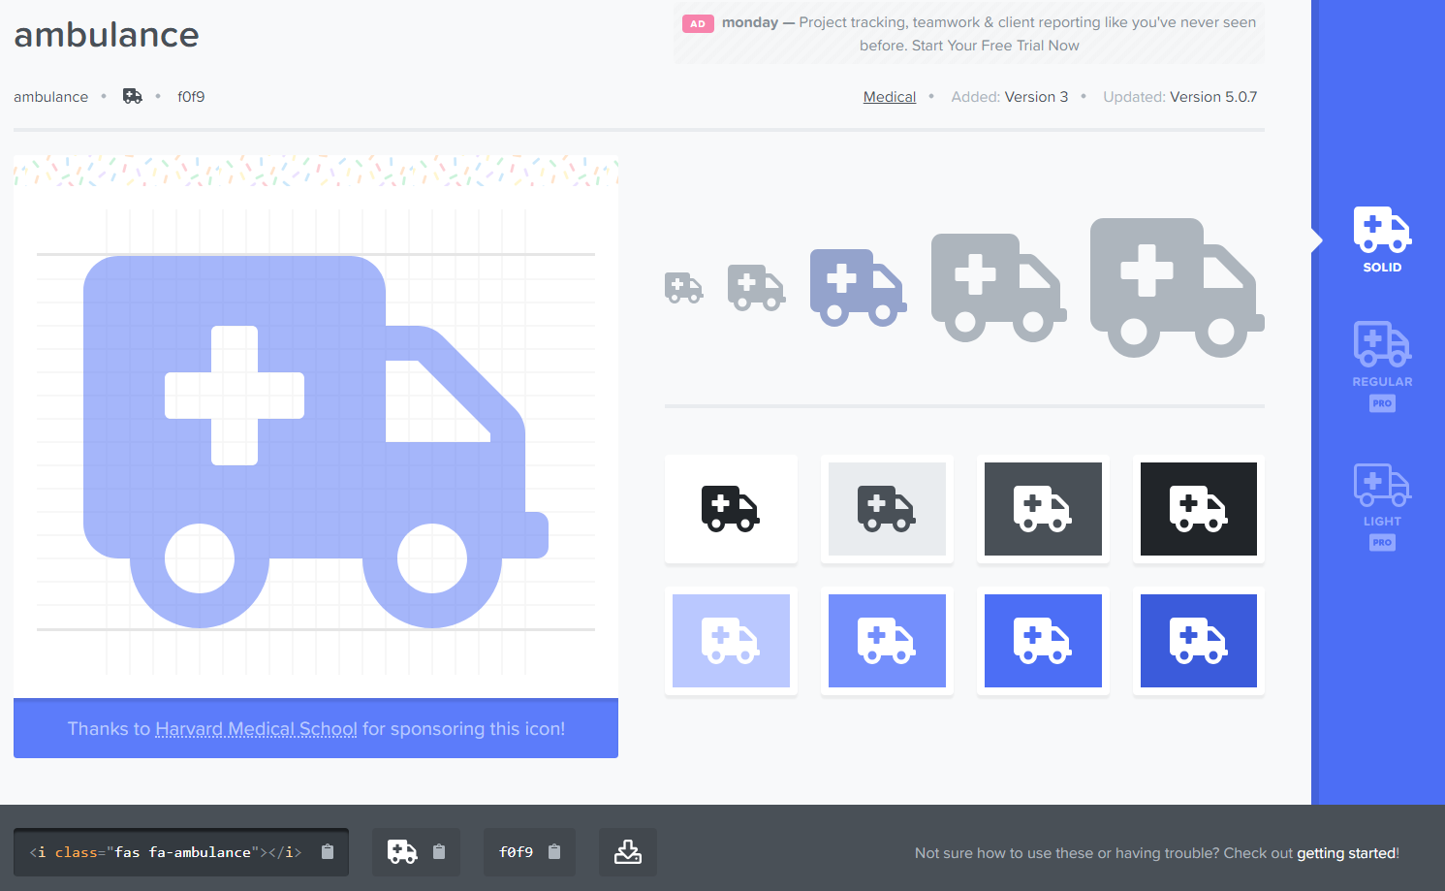Image resolution: width=1445 pixels, height=891 pixels.
Task: Click the download icon in the bottom bar
Action: [x=627, y=852]
